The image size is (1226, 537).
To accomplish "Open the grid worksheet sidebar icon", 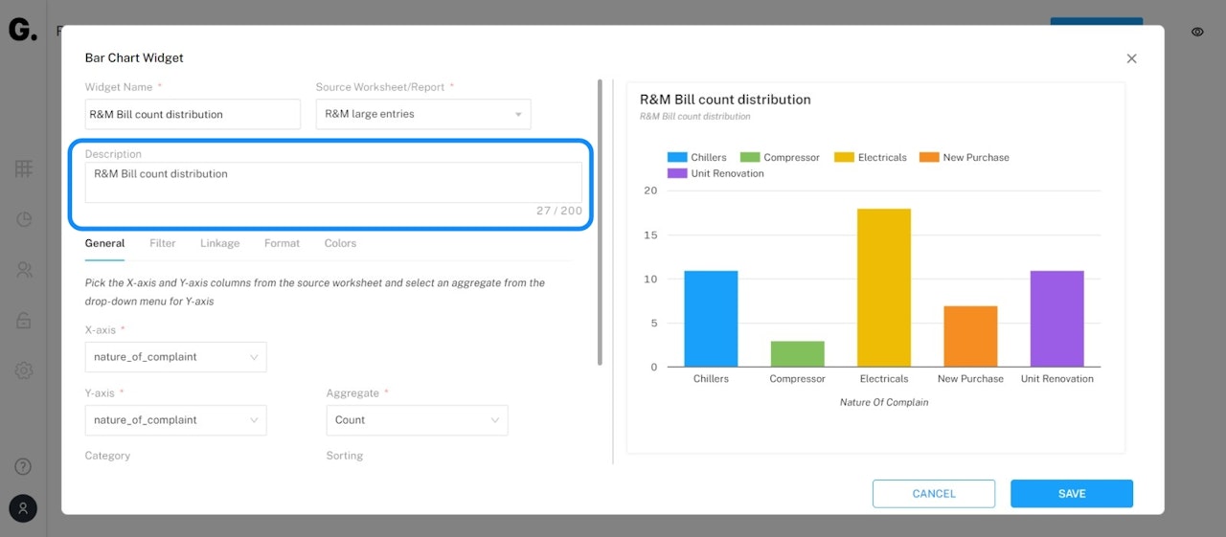I will click(24, 168).
